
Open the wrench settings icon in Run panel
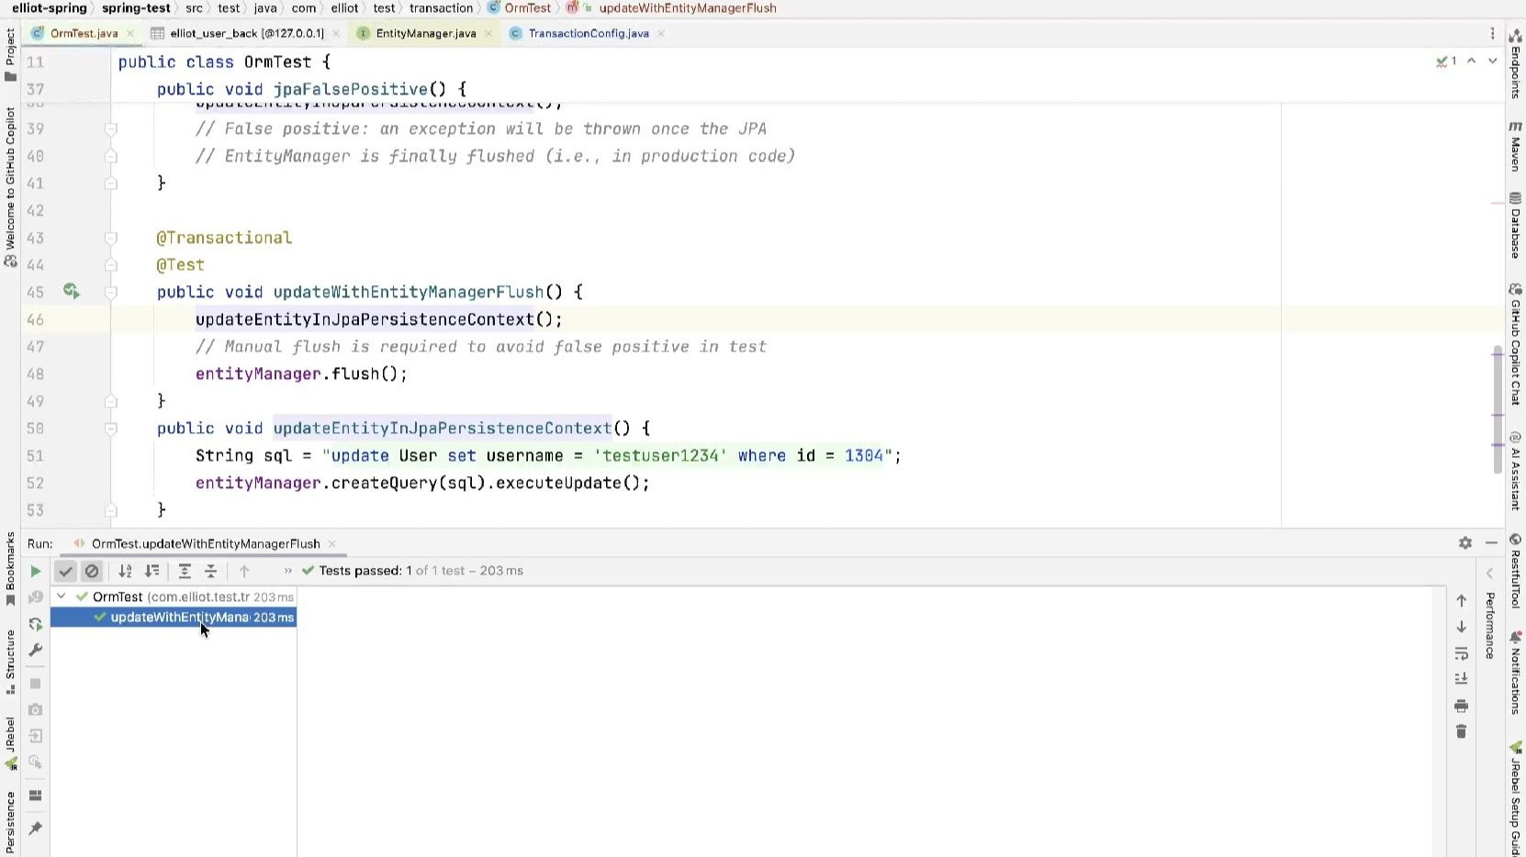(x=35, y=651)
